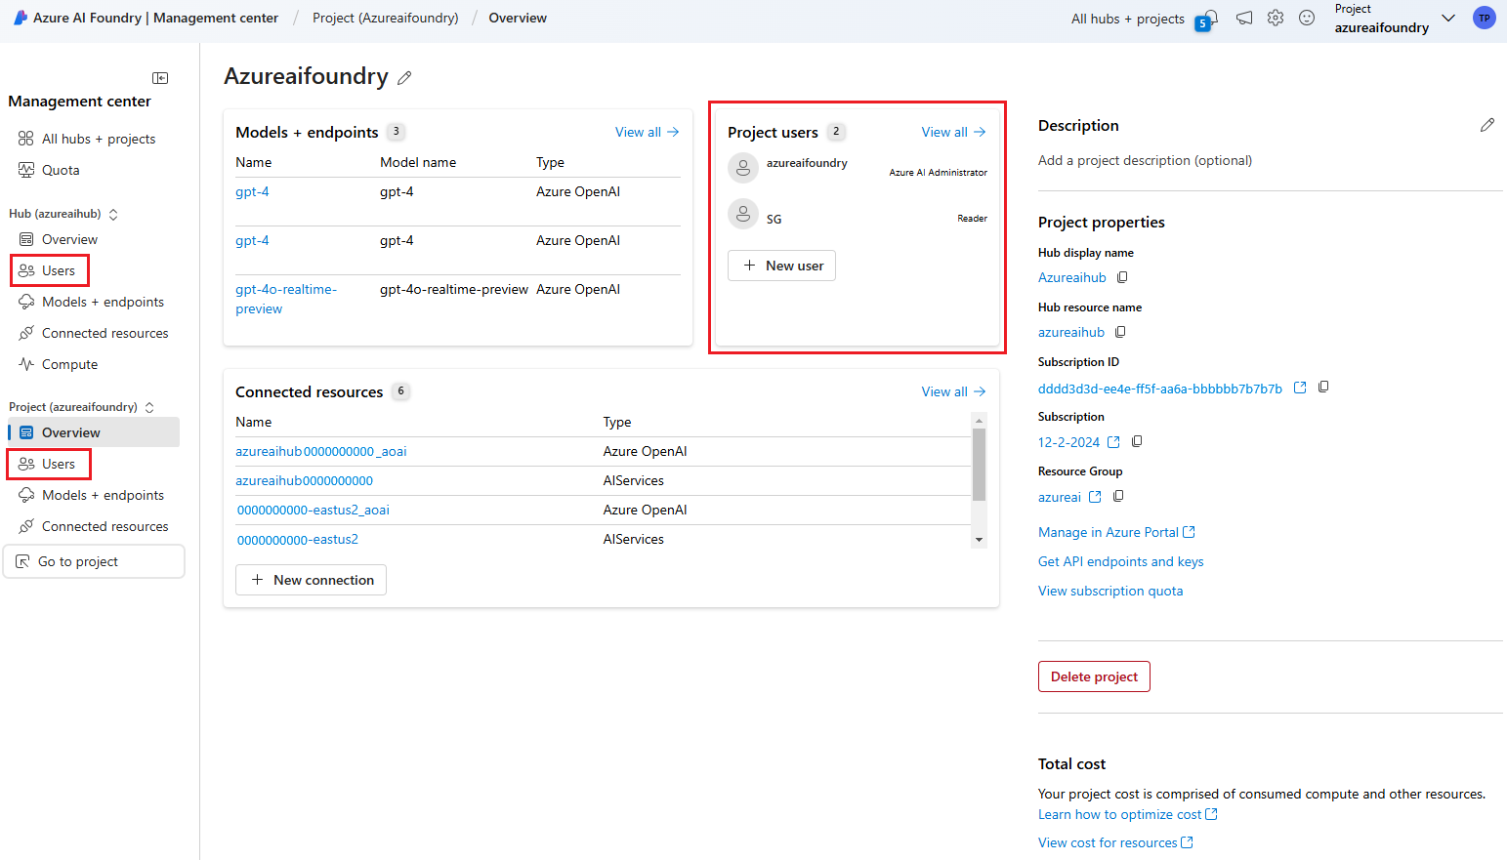This screenshot has height=860, width=1507.
Task: Edit the project description pencil
Action: (x=1486, y=125)
